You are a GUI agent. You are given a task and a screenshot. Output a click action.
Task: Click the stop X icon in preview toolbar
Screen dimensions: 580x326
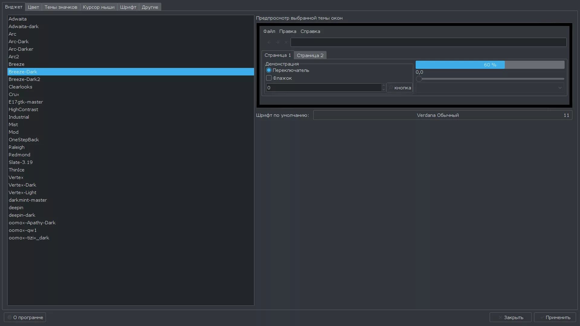click(x=286, y=42)
